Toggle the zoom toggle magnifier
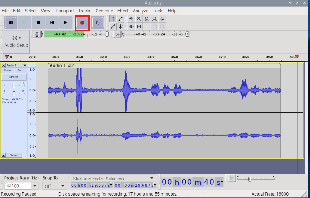The width and height of the screenshot is (310, 198). pos(162,19)
